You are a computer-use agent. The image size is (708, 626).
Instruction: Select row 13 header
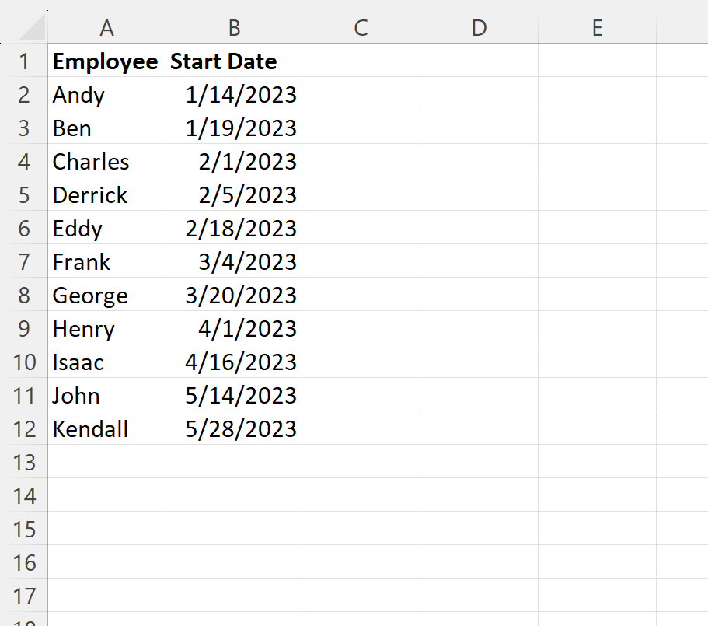(24, 462)
